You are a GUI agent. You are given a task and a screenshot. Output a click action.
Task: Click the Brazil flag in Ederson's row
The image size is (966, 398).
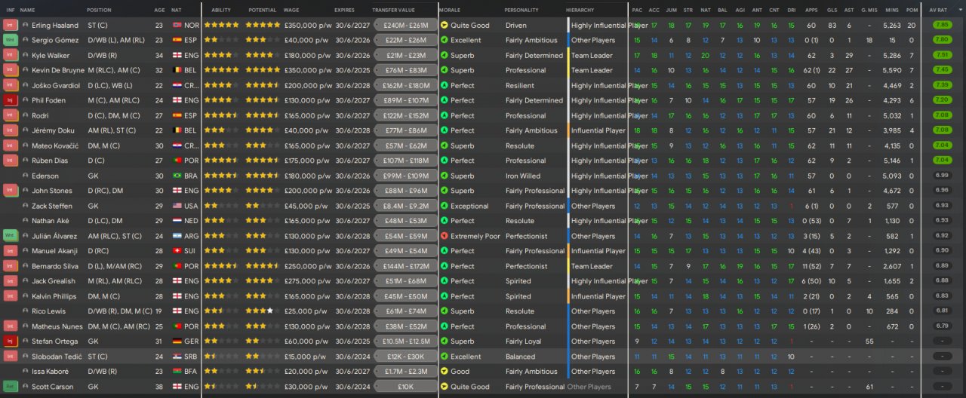point(177,176)
